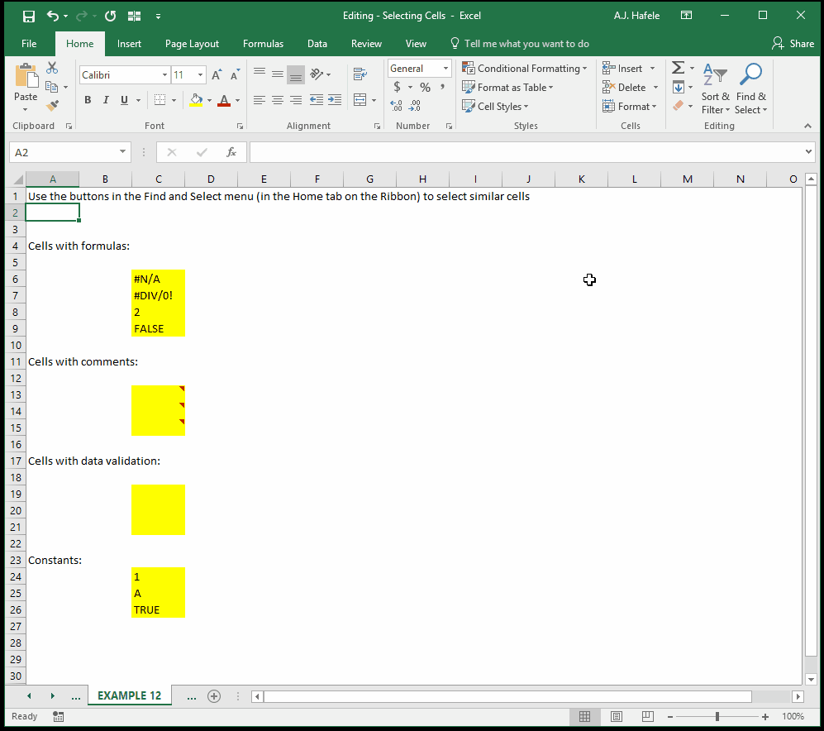Open the General number format dropdown
This screenshot has height=731, width=824.
coord(445,69)
